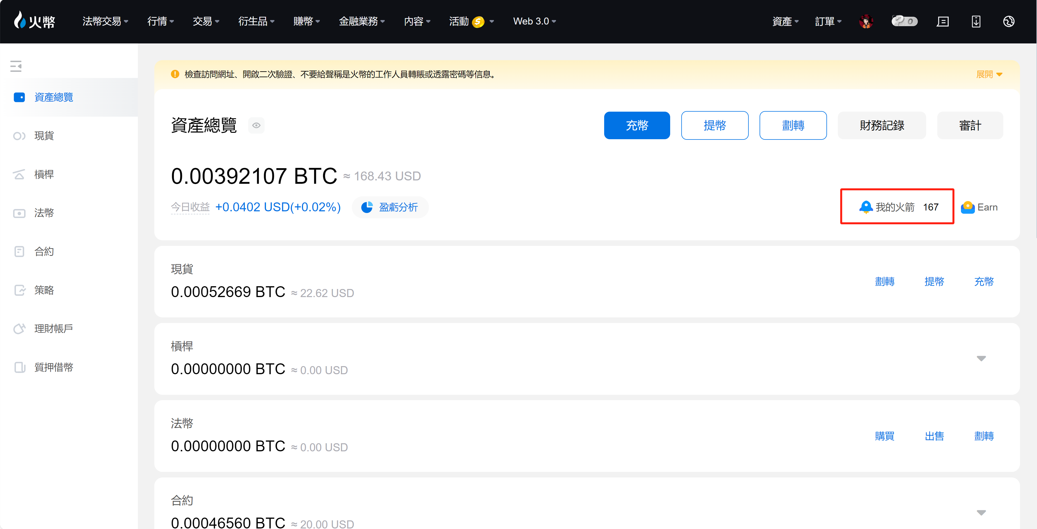This screenshot has height=529, width=1037.
Task: Open the 賺幣 dropdown menu
Action: pyautogui.click(x=307, y=21)
